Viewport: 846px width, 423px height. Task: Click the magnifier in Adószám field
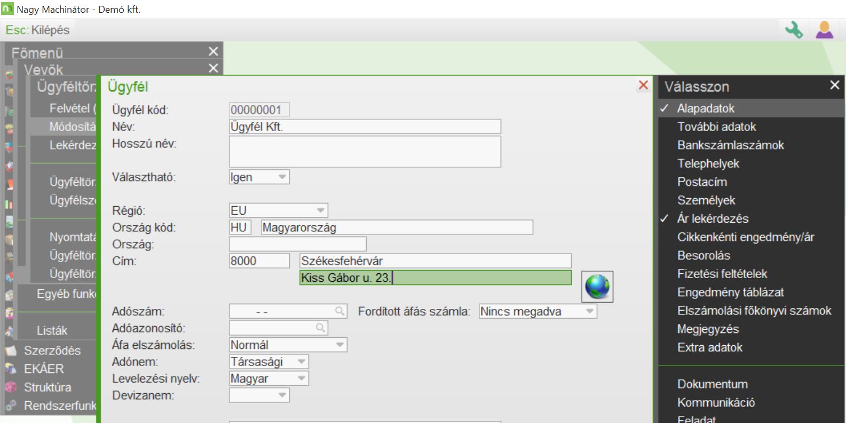(x=339, y=311)
